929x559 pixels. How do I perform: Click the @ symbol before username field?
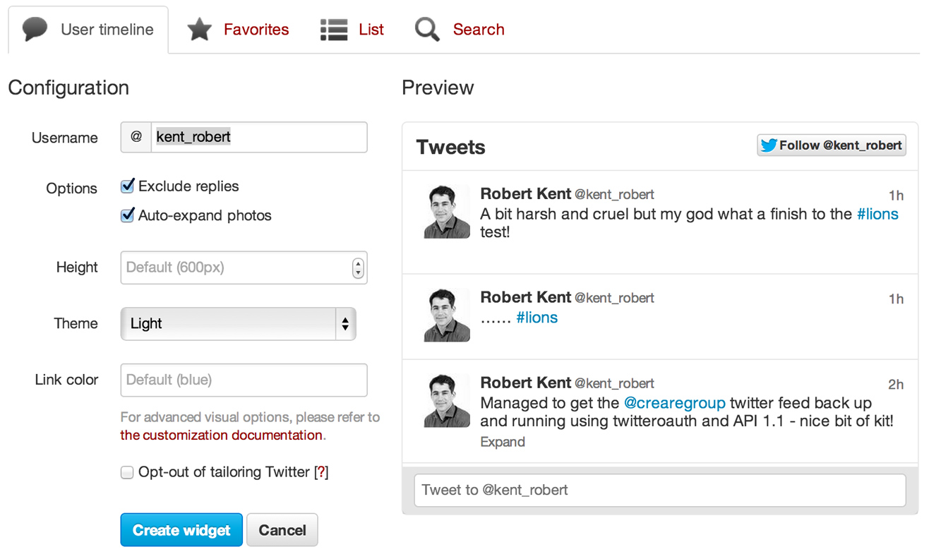[136, 137]
